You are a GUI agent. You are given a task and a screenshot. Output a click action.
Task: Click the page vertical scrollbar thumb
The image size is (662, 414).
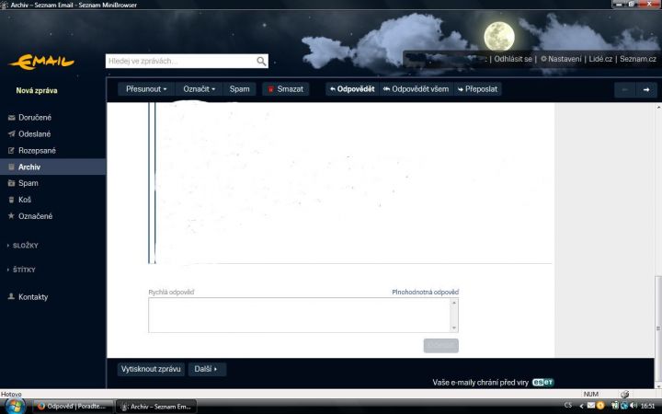pyautogui.click(x=657, y=328)
